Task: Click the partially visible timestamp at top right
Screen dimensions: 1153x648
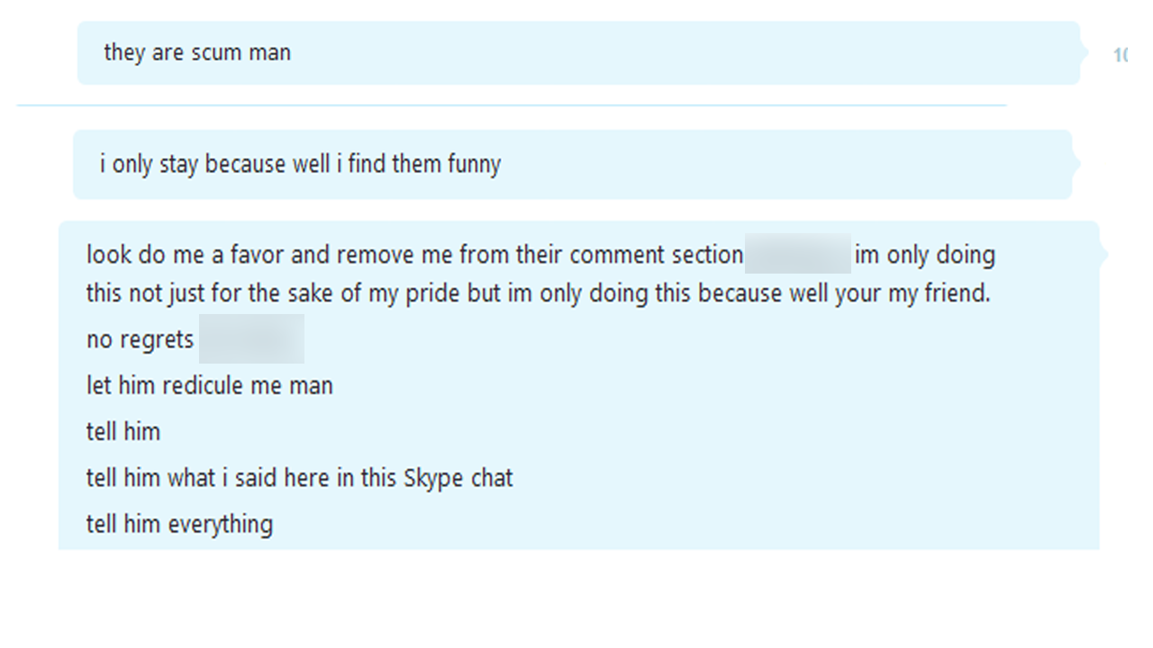Action: click(x=1120, y=55)
